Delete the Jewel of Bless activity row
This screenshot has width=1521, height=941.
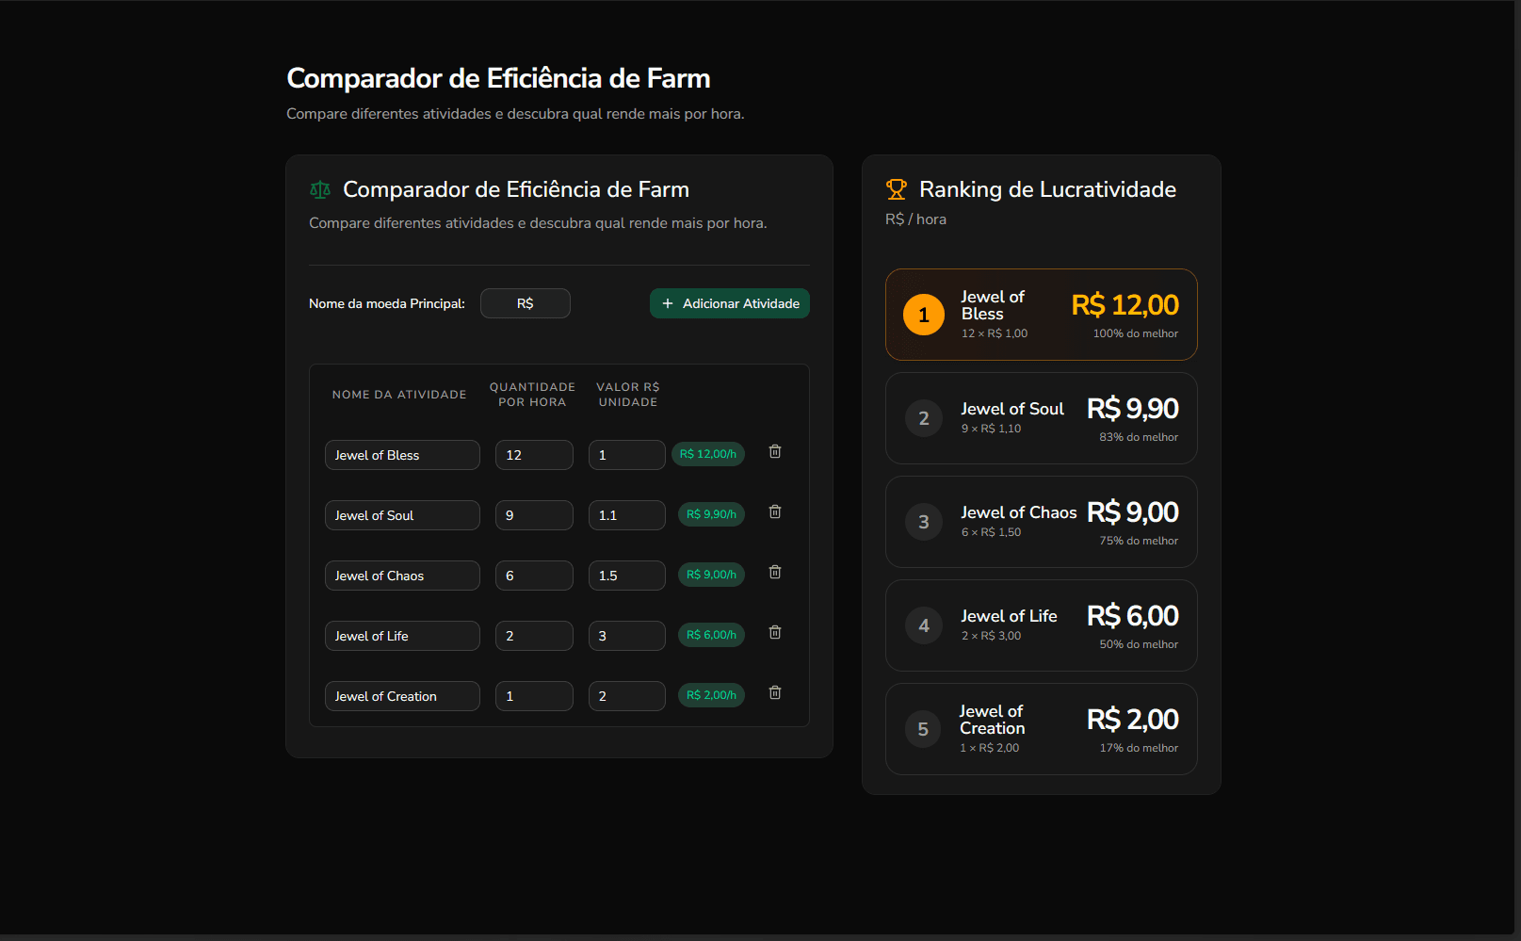pos(774,452)
